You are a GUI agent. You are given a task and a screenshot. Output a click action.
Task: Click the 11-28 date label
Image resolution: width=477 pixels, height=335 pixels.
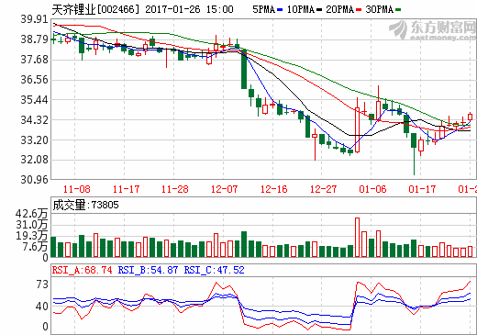point(175,189)
